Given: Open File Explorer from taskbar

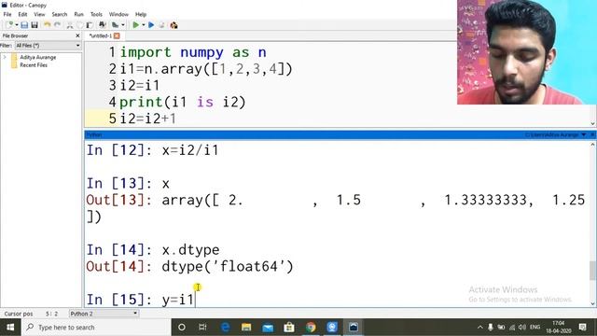Looking at the screenshot, I should click(x=246, y=328).
